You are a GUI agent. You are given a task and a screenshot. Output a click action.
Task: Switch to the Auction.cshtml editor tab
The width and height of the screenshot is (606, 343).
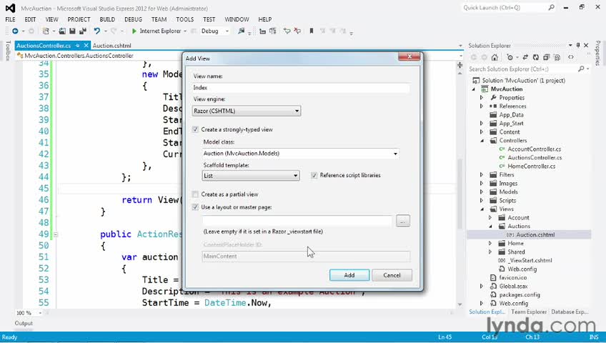pyautogui.click(x=112, y=46)
